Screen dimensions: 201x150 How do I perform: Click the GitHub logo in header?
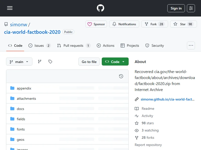click(100, 8)
